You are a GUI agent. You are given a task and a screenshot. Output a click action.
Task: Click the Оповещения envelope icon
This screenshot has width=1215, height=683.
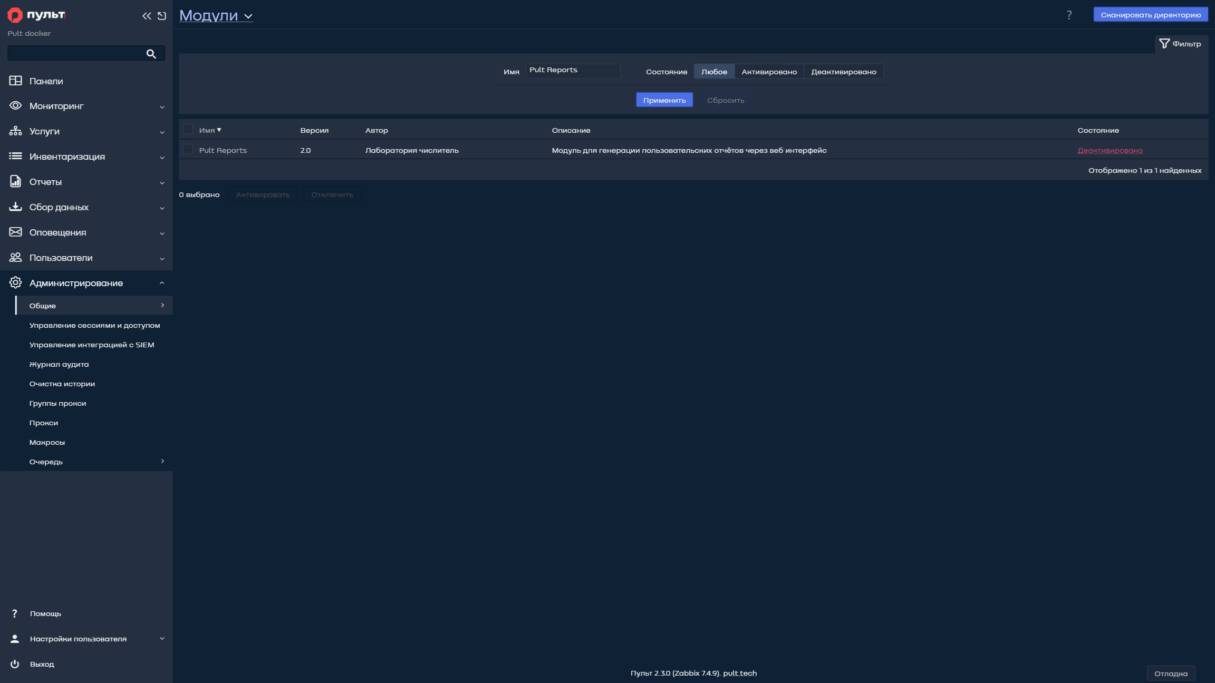click(x=15, y=232)
